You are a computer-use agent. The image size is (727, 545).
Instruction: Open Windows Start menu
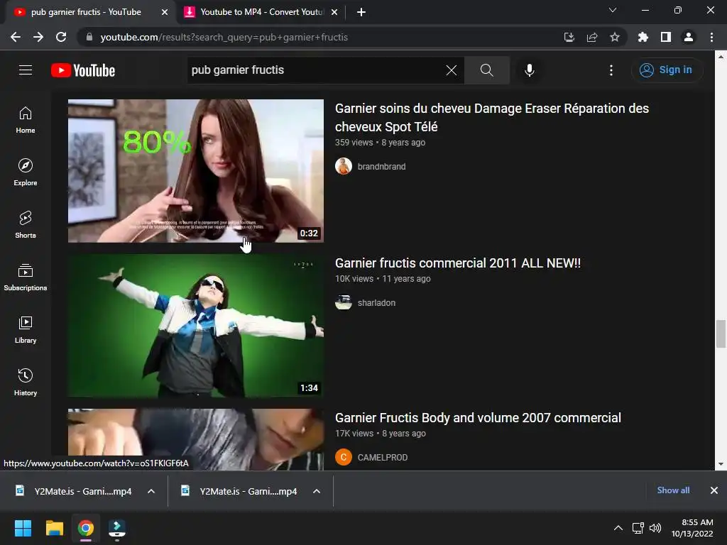23,528
